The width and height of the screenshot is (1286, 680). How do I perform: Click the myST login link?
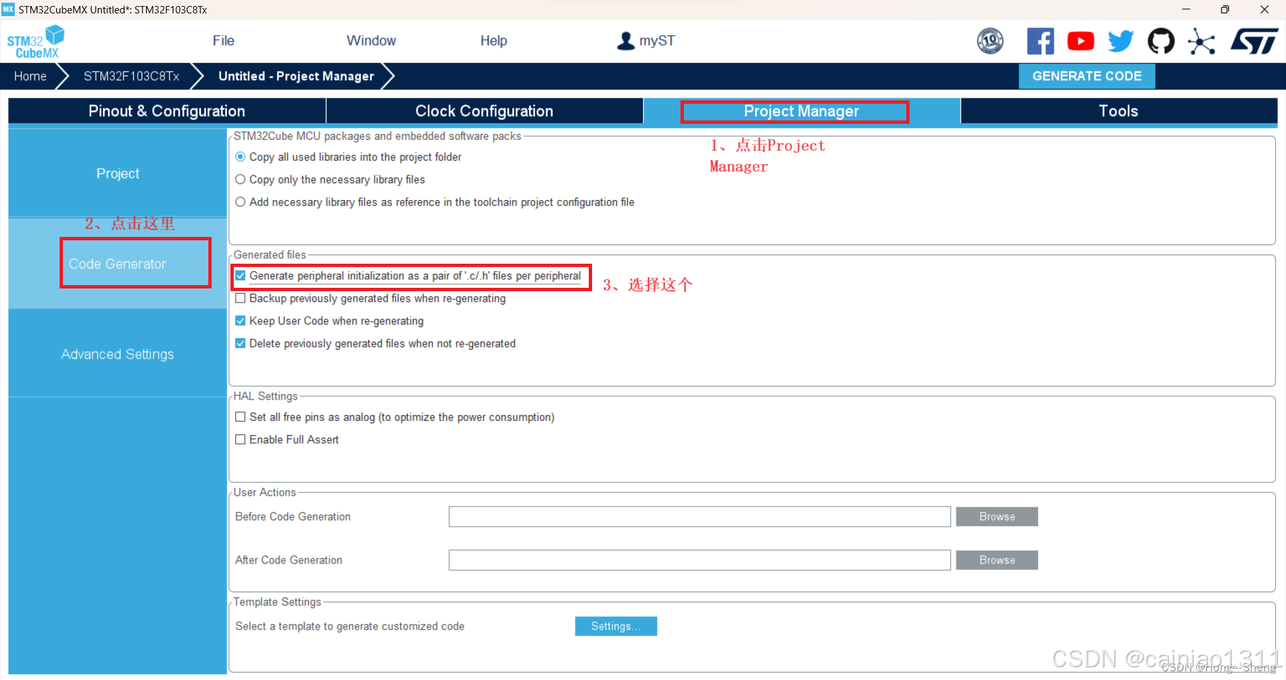coord(657,41)
